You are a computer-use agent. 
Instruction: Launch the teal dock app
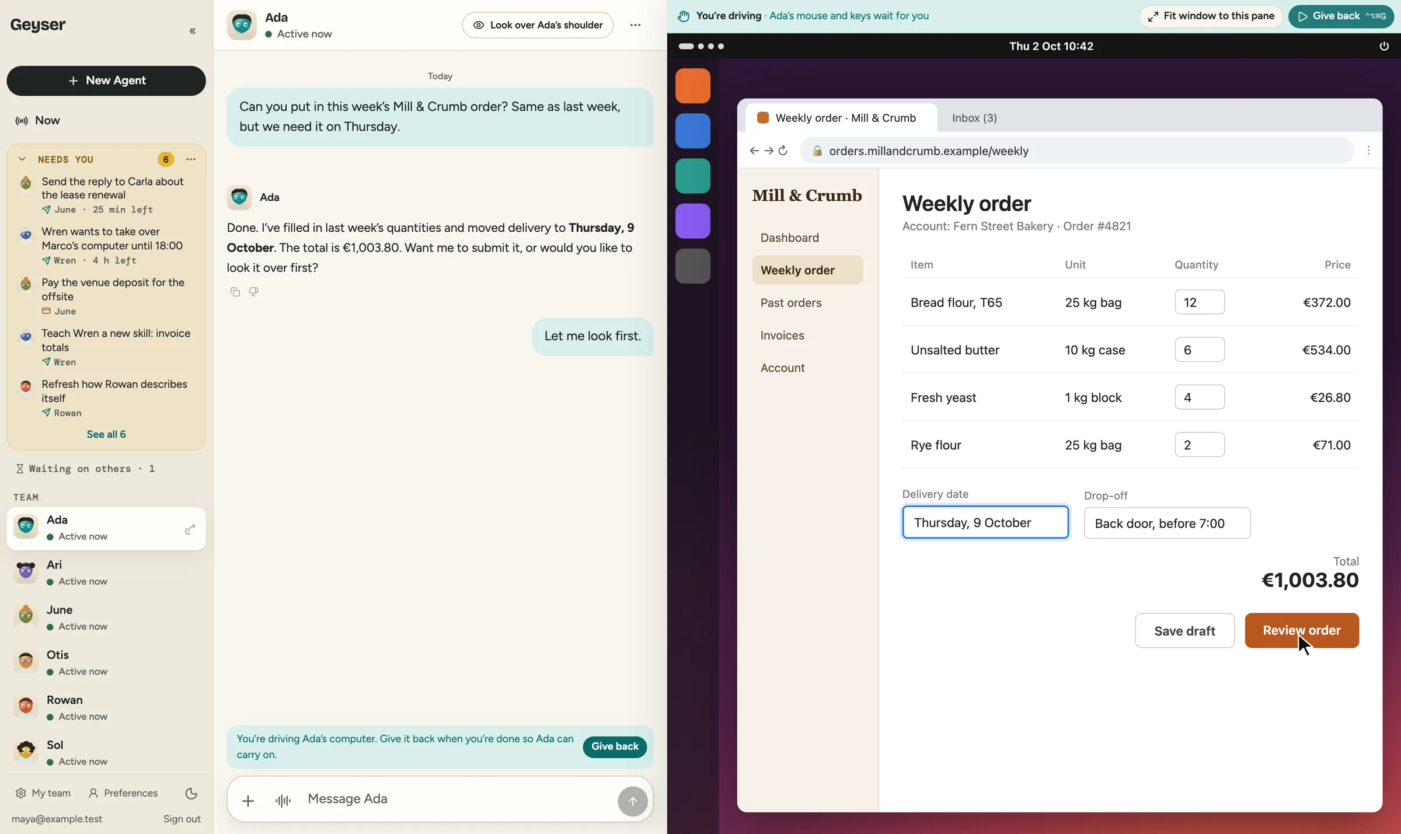coord(693,176)
